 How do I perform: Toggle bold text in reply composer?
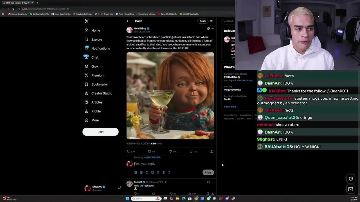pos(163,173)
